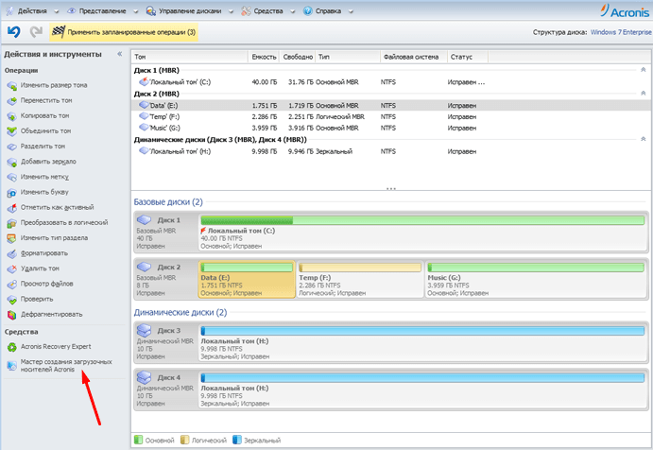The width and height of the screenshot is (653, 450).
Task: Click the copy volume icon (Копировать том)
Action: click(11, 116)
